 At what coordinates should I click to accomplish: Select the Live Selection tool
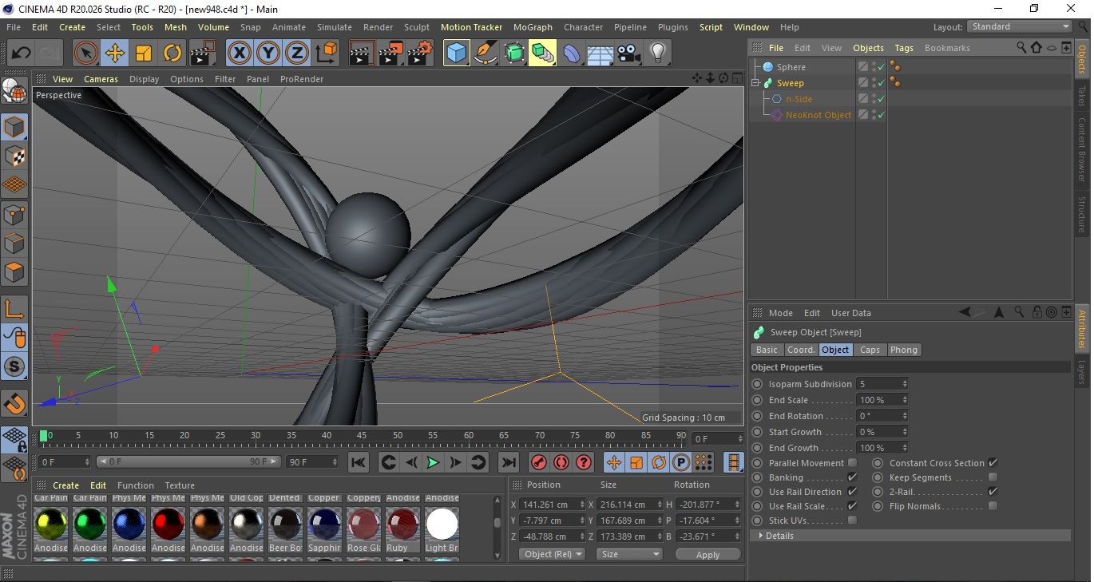[x=86, y=53]
